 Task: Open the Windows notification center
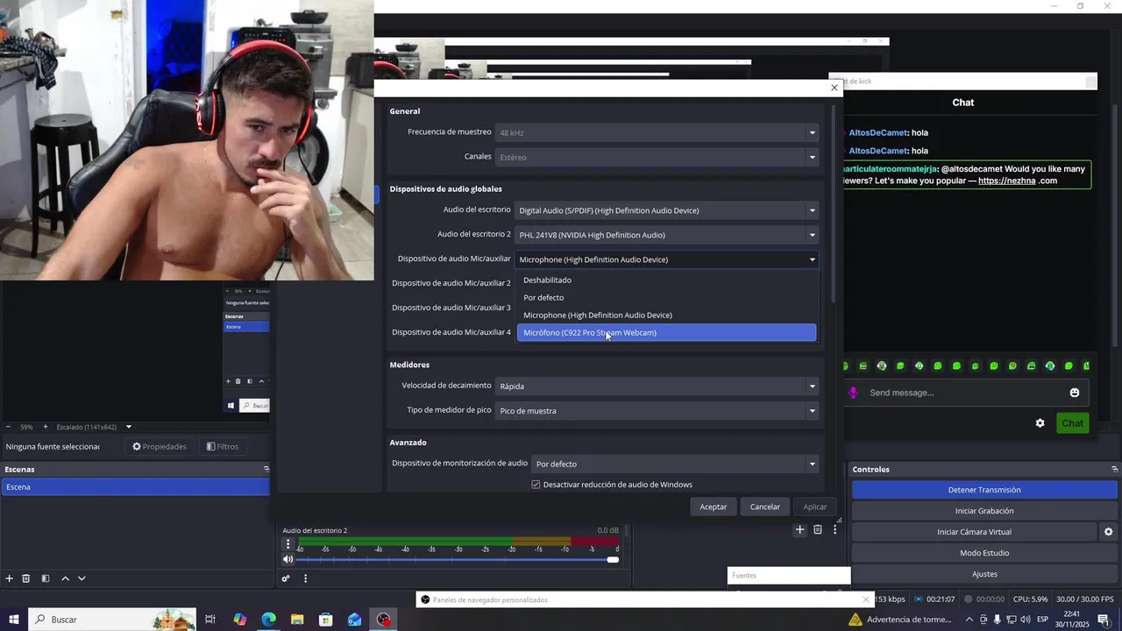pos(1104,620)
